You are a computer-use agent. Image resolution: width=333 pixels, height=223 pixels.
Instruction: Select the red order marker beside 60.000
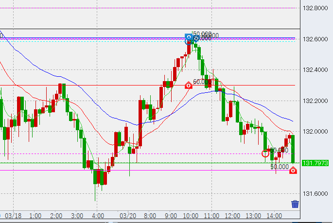pos(189,86)
